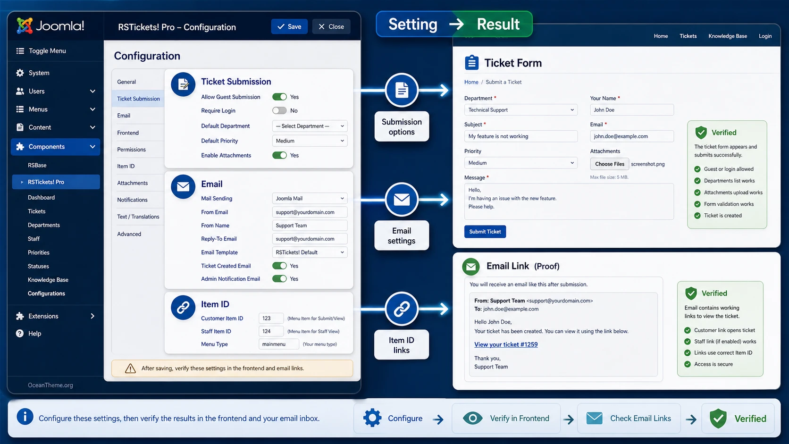
Task: Click the Email Link green envelope icon
Action: 470,267
